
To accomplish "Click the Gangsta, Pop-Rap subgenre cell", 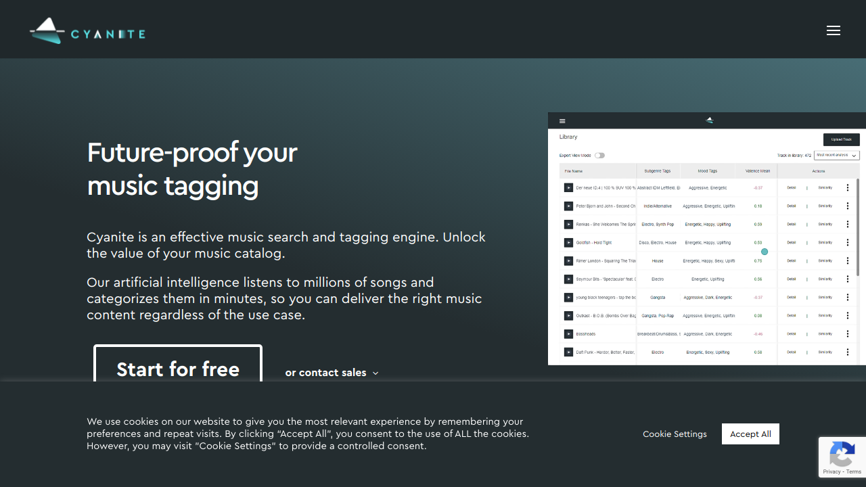I will click(658, 315).
